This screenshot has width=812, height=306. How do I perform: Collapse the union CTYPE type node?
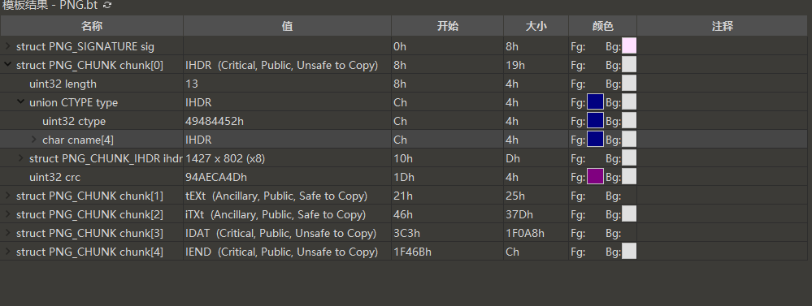[20, 101]
